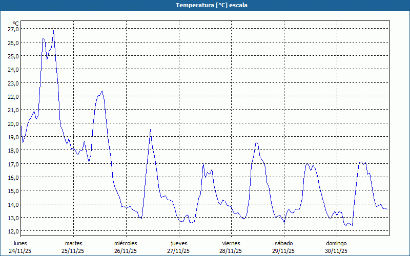Image resolution: width=410 pixels, height=256 pixels.
Task: Click the date label 24/11/25
Action: coord(20,251)
